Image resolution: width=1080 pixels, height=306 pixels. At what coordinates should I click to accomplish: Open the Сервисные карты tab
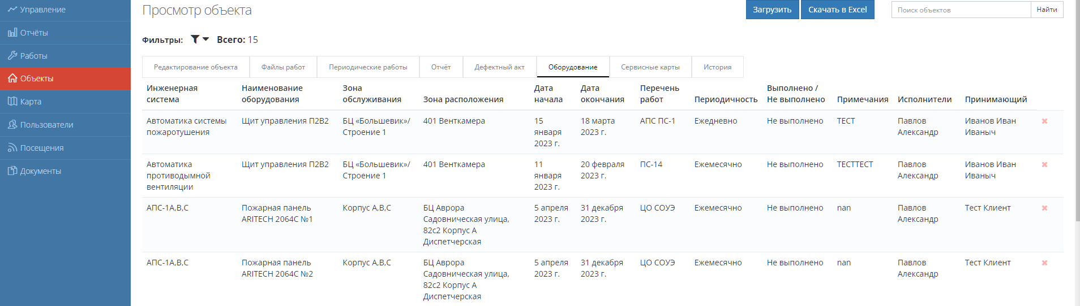pyautogui.click(x=650, y=67)
